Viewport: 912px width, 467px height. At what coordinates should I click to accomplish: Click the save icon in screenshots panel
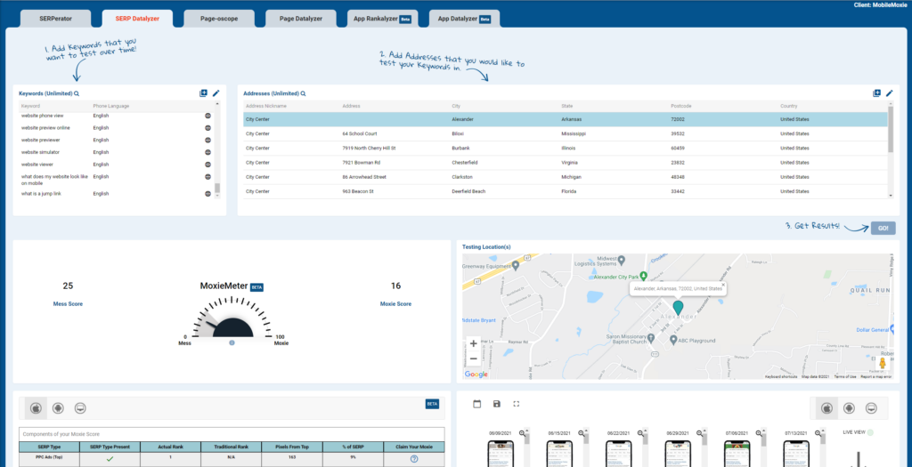pos(497,404)
